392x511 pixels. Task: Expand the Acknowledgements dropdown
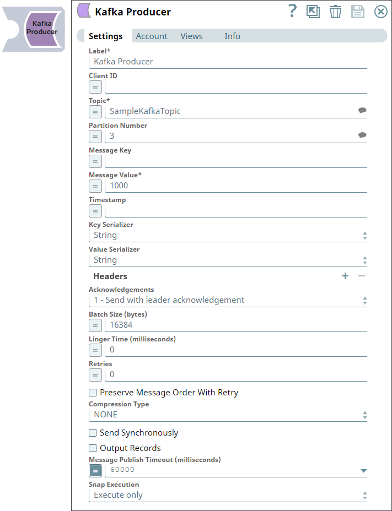(227, 300)
